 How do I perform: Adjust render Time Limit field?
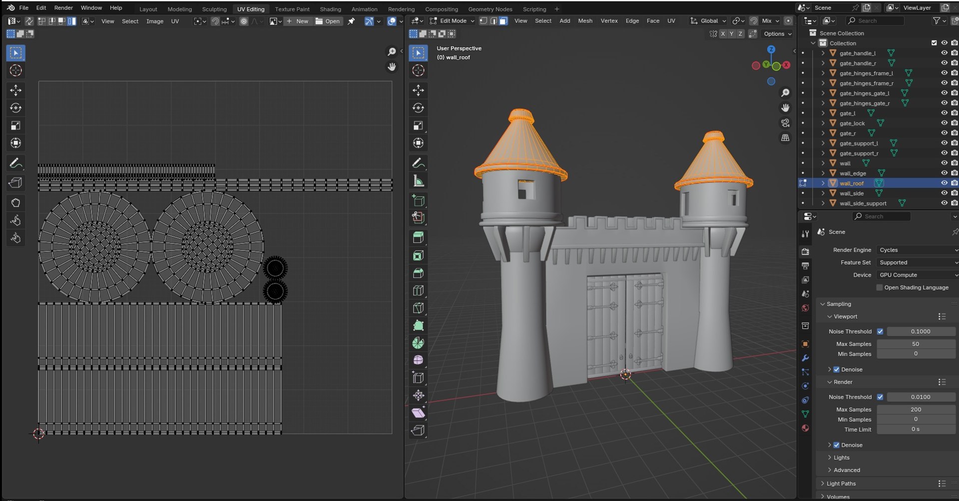(916, 430)
